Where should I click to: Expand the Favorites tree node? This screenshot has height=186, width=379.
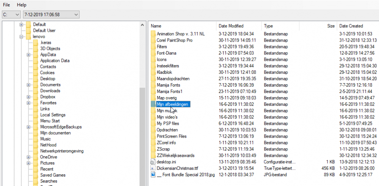pyautogui.click(x=28, y=103)
